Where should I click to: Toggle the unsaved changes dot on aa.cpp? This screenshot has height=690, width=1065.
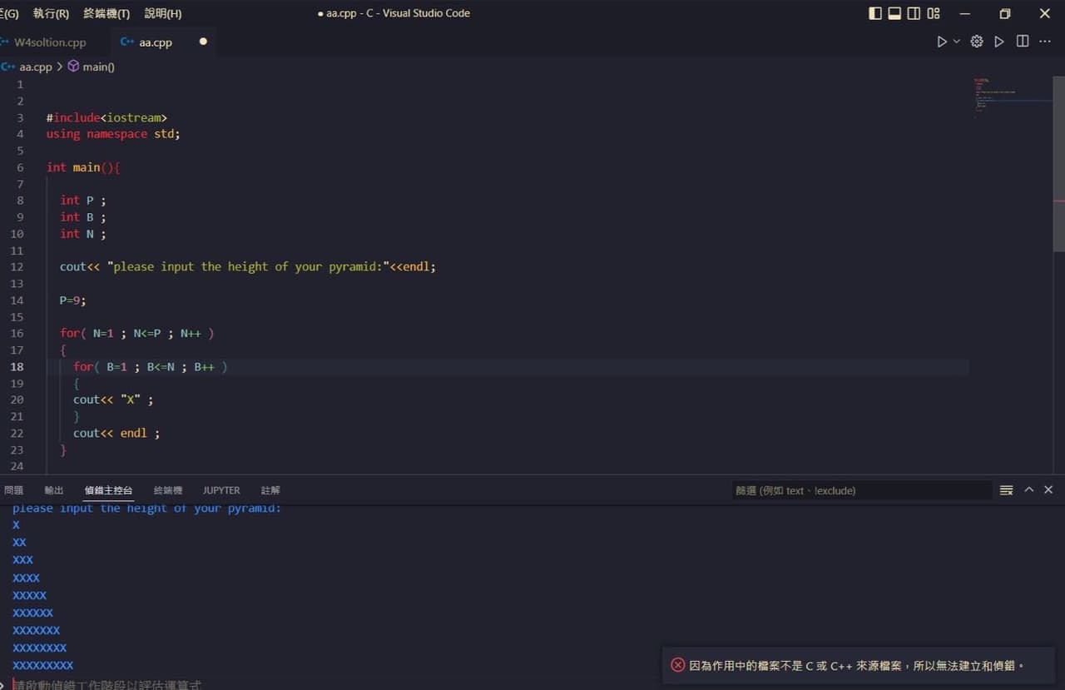202,42
